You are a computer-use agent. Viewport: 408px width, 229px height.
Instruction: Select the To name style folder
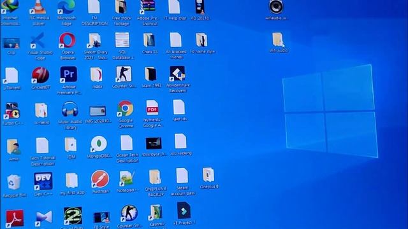tap(201, 39)
